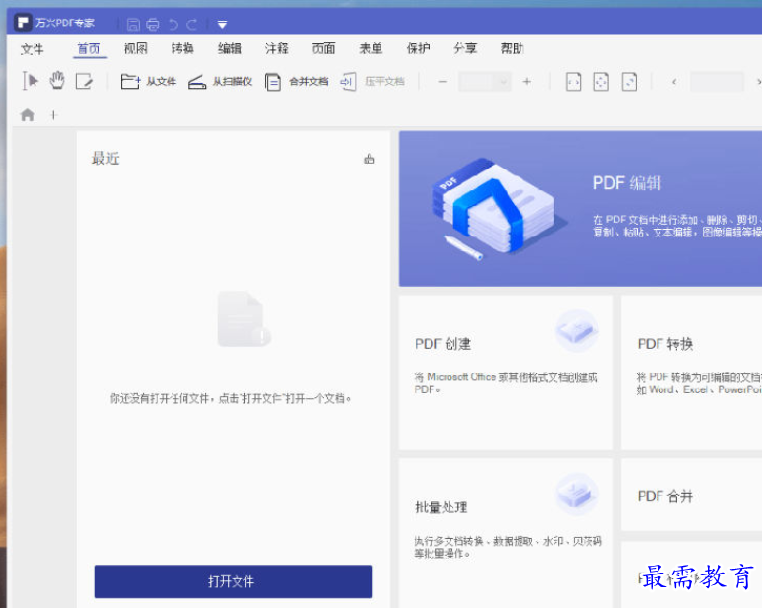Click the 万兴PDF专家 app logo

pyautogui.click(x=23, y=23)
